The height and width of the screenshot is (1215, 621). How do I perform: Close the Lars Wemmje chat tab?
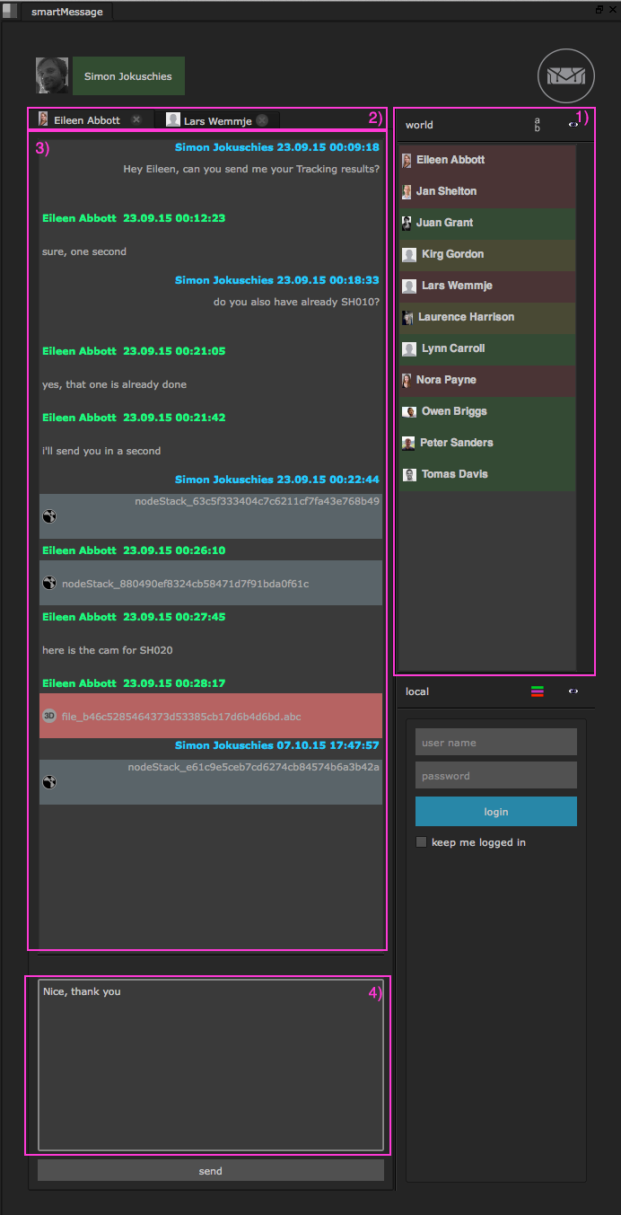coord(261,119)
